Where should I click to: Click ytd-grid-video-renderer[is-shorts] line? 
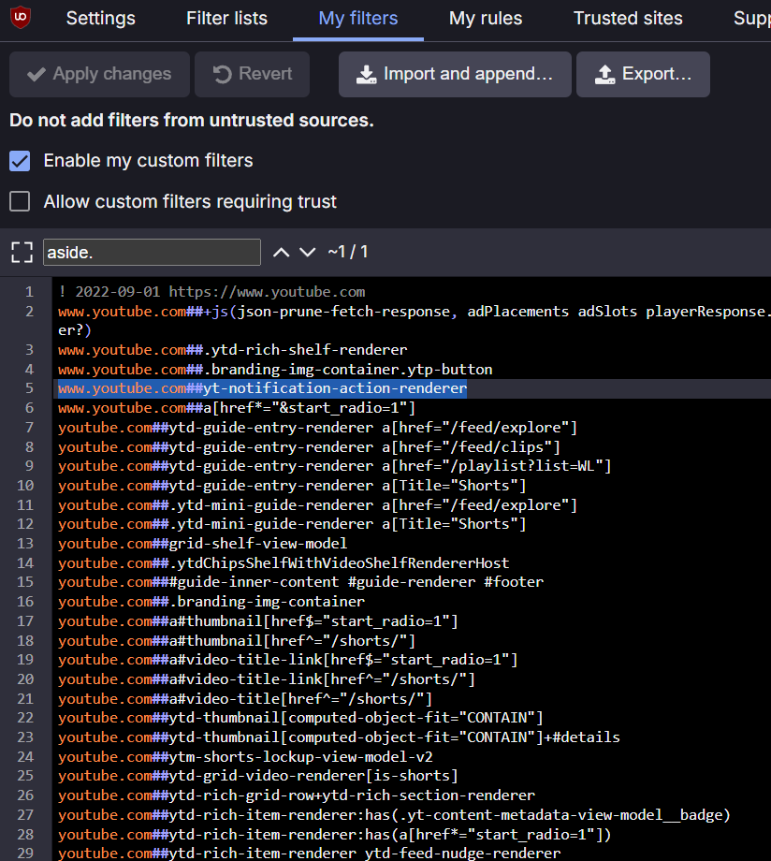pos(258,775)
